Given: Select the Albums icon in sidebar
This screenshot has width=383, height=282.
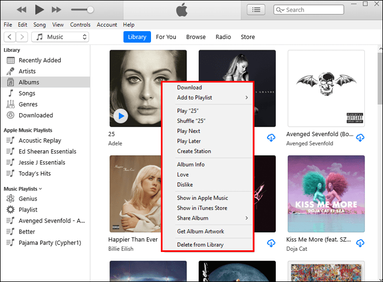Looking at the screenshot, I should click(x=10, y=82).
